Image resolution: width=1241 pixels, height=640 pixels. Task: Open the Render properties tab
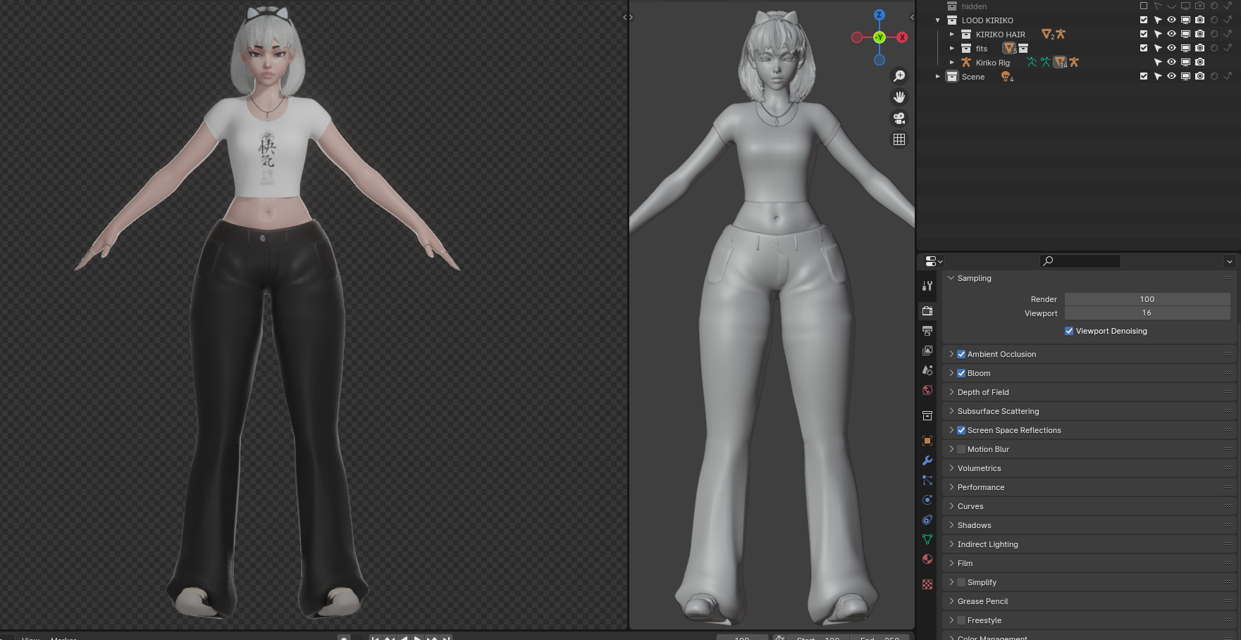coord(927,310)
